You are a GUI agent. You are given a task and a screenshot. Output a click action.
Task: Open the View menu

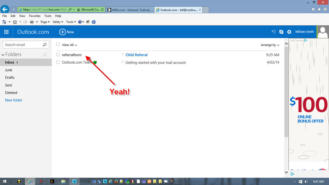(22, 16)
